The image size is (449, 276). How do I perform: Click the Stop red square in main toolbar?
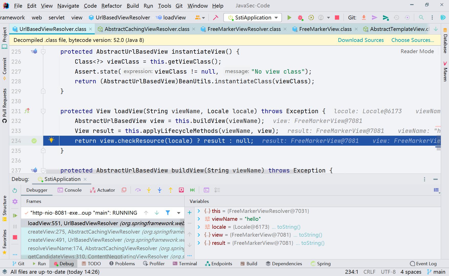[337, 17]
